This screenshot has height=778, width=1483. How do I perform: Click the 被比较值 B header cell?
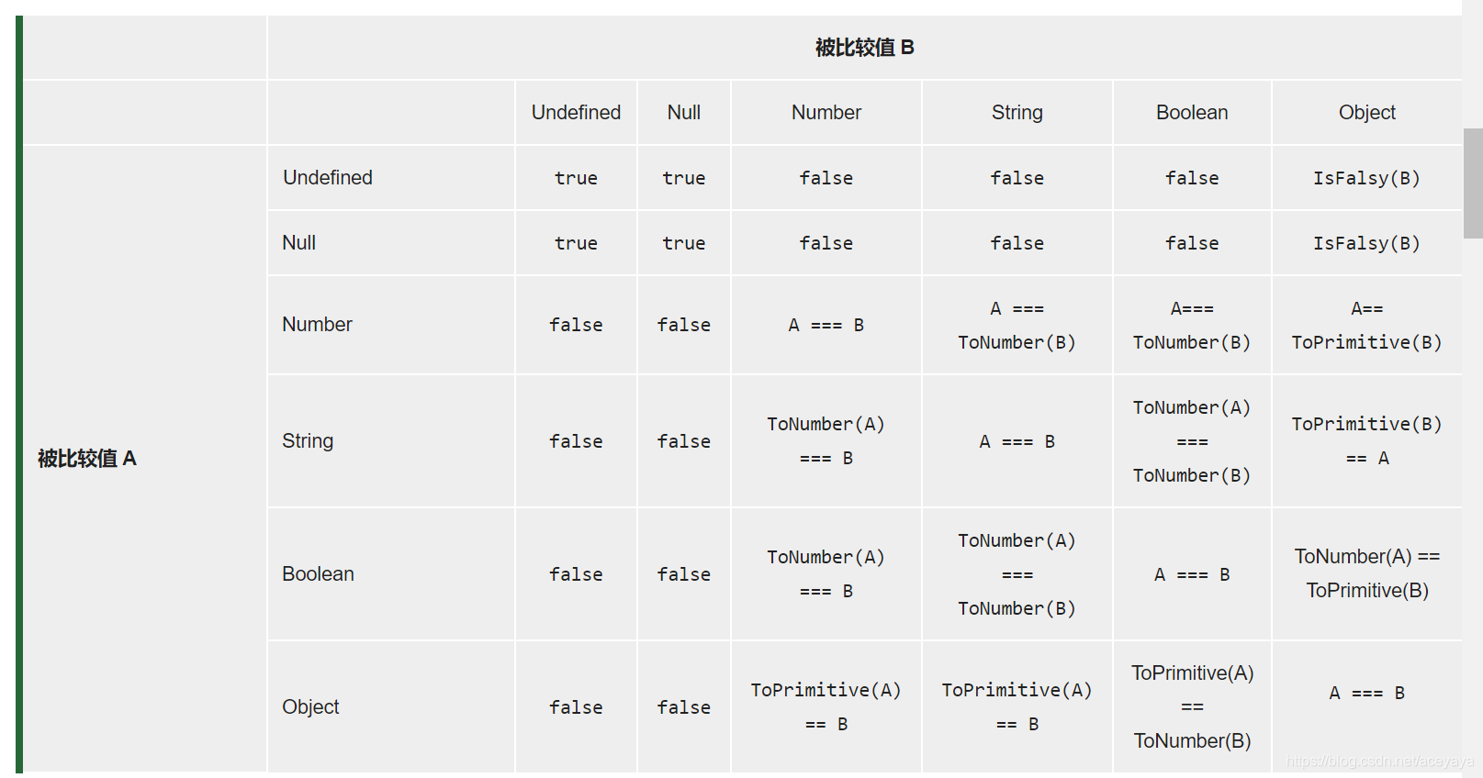point(865,48)
